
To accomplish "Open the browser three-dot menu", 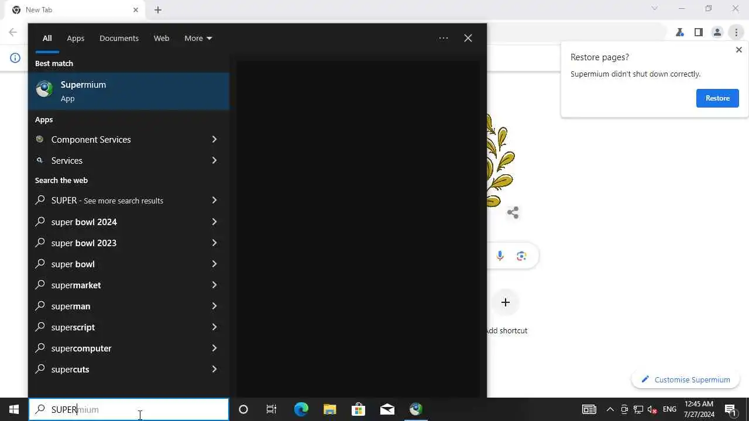I will 736,33.
